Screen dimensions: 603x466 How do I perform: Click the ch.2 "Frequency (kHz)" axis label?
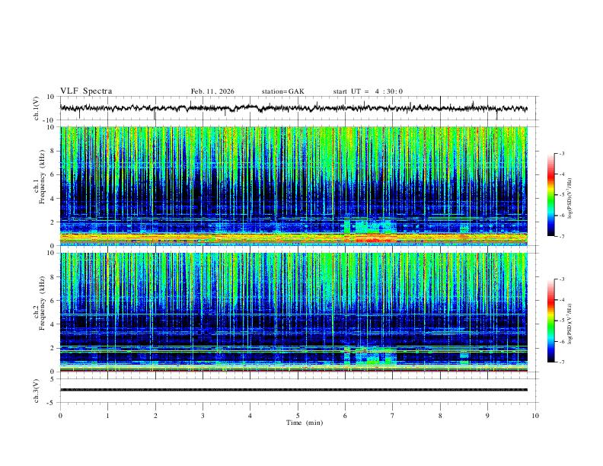click(43, 303)
